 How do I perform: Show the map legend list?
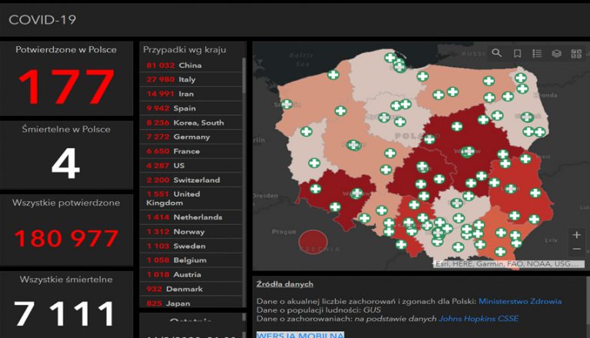click(x=537, y=54)
